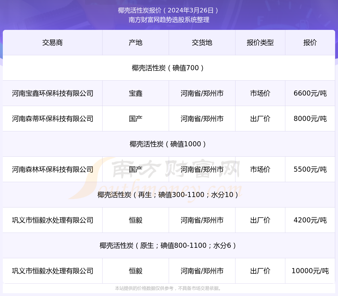
Task: Click the 5500元/吨 price
Action: pyautogui.click(x=310, y=169)
